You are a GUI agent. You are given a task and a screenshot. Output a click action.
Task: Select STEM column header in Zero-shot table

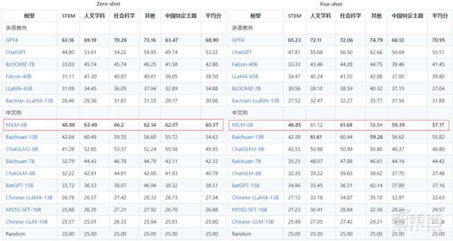click(69, 16)
